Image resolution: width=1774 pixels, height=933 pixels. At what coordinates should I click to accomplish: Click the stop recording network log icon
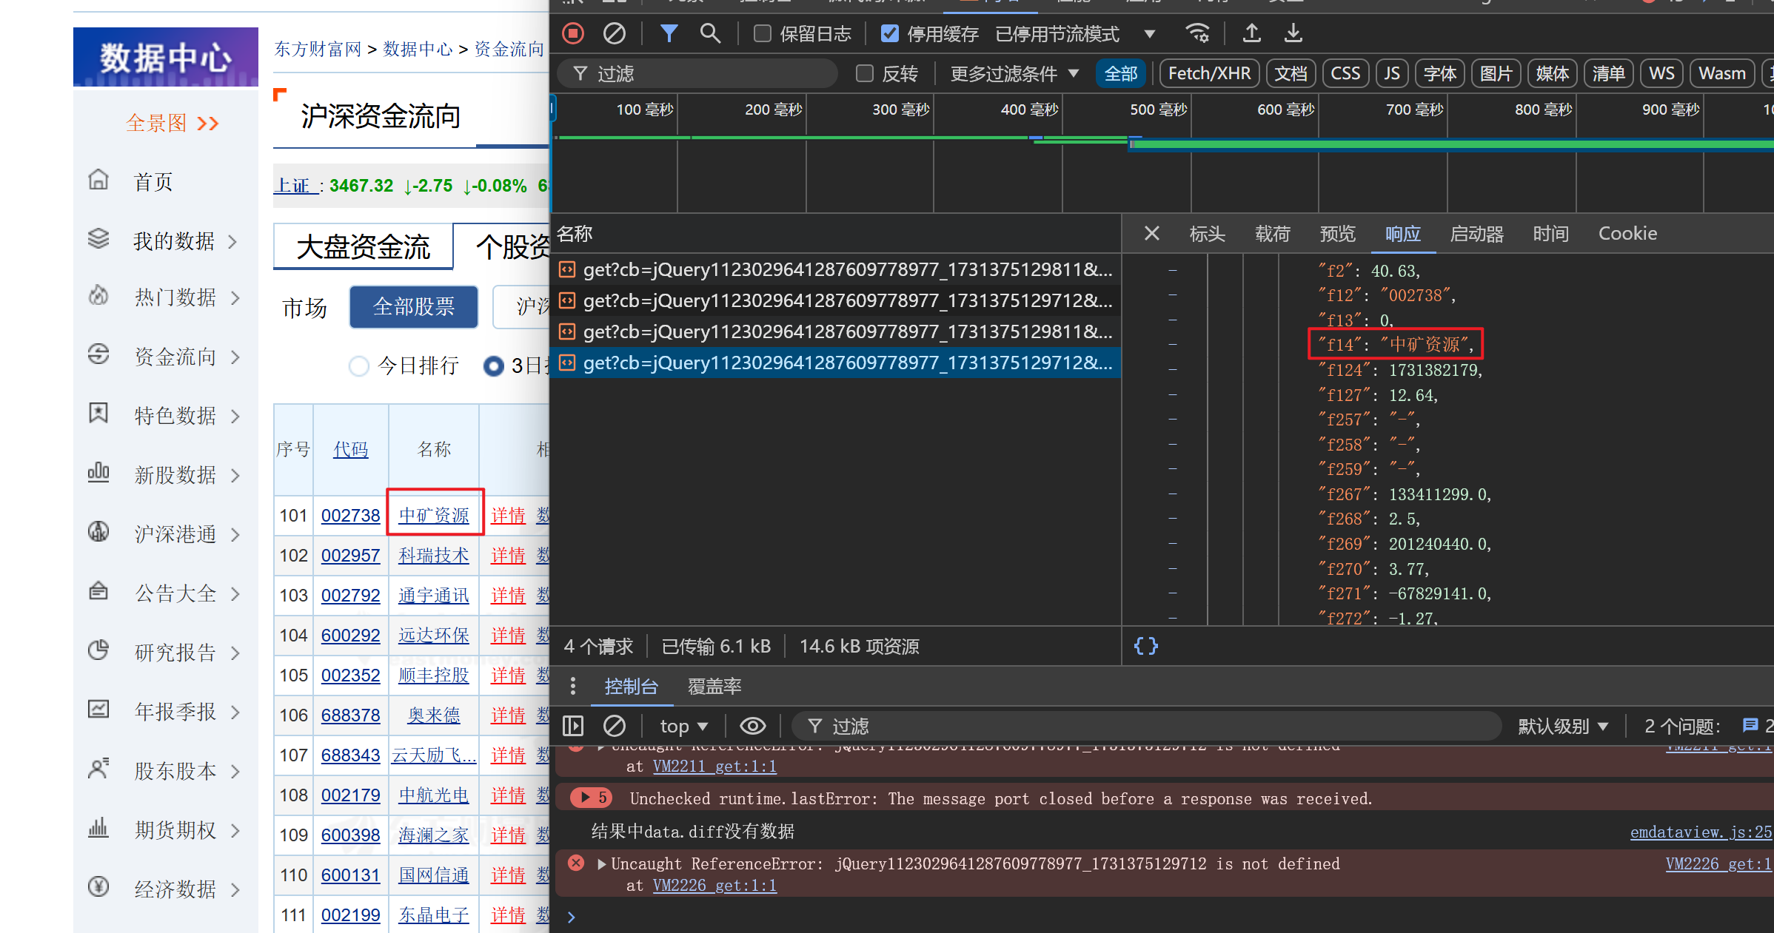point(573,33)
